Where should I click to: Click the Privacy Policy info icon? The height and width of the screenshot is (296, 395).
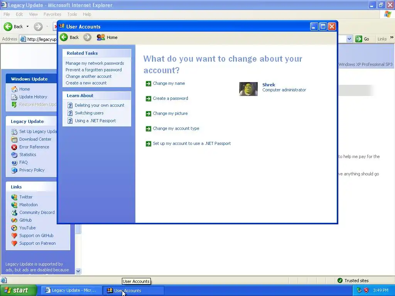pos(14,170)
